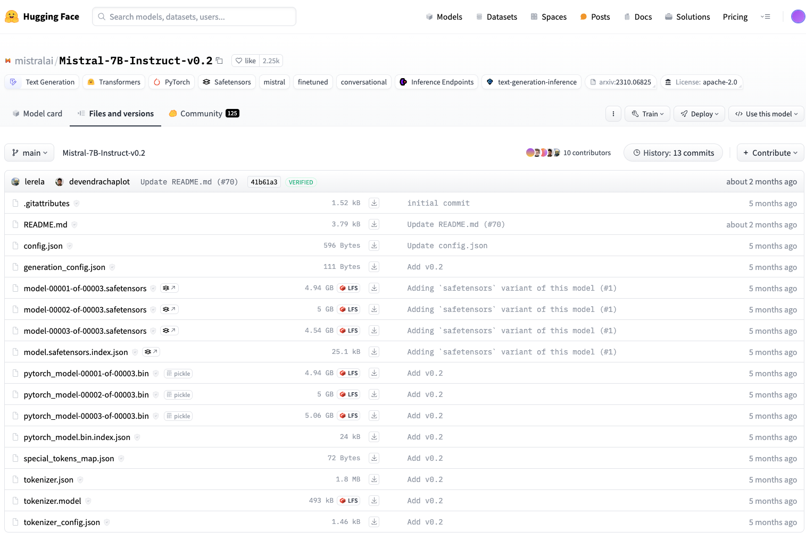
Task: Open the user avatar menu
Action: tap(798, 16)
